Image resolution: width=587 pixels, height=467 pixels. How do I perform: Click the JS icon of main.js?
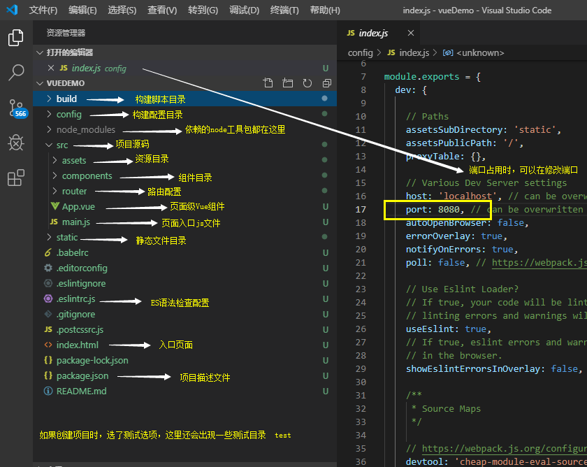coord(54,222)
